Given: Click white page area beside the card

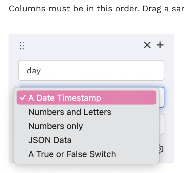Looking at the screenshot, I should [x=179, y=92].
